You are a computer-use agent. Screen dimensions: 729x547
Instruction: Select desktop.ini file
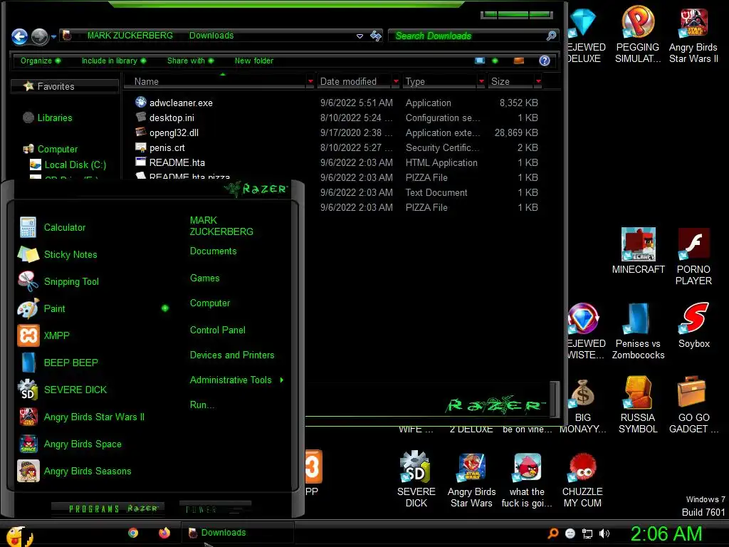172,118
